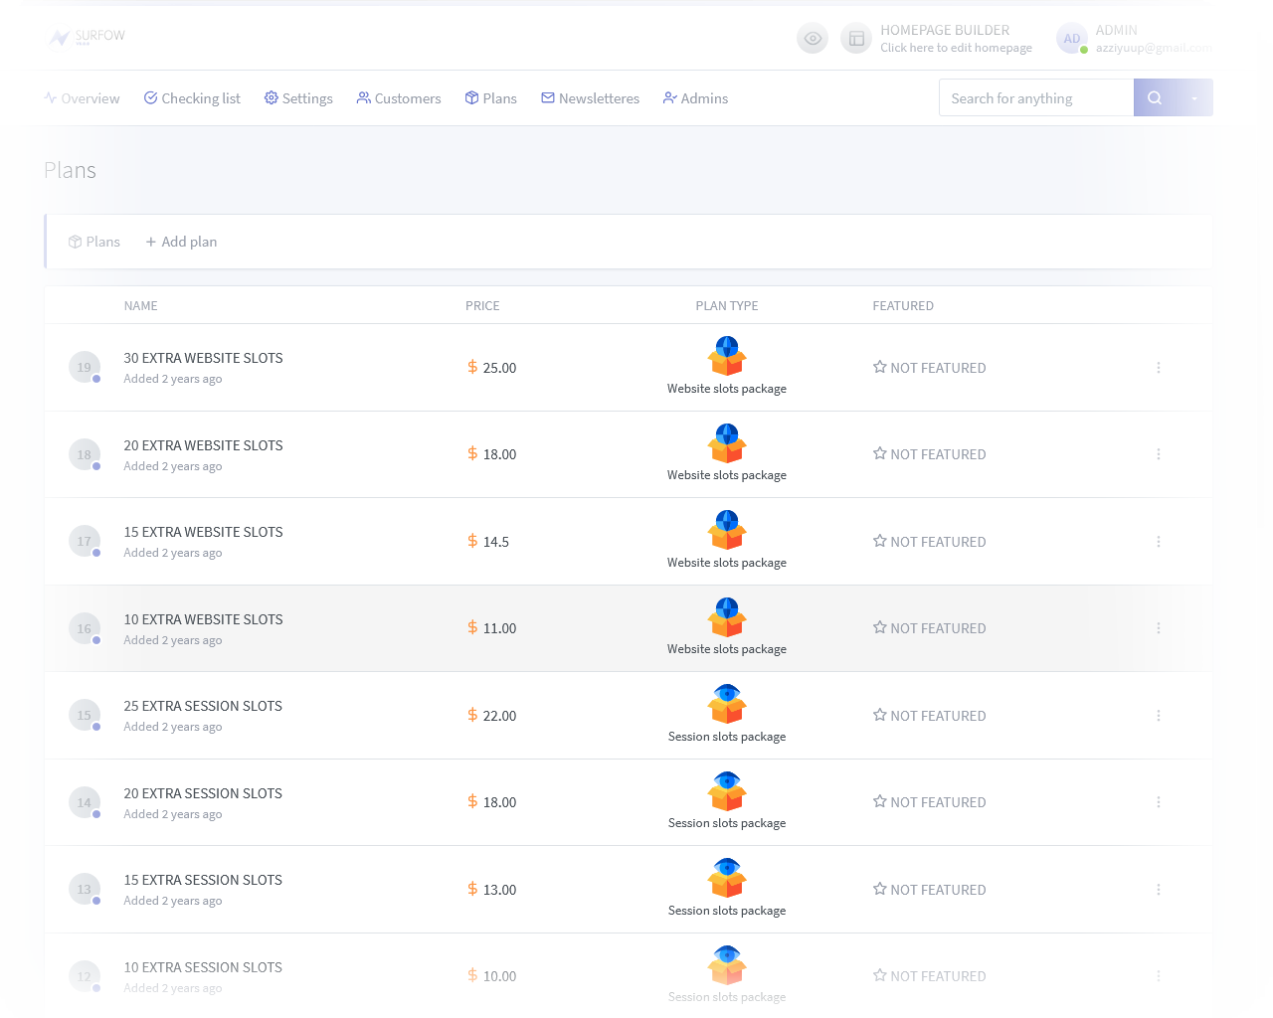Click the Surfow logo

88,37
